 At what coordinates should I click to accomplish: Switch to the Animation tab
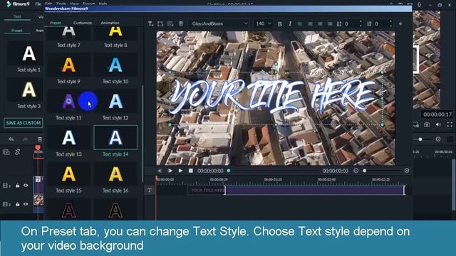pos(110,23)
